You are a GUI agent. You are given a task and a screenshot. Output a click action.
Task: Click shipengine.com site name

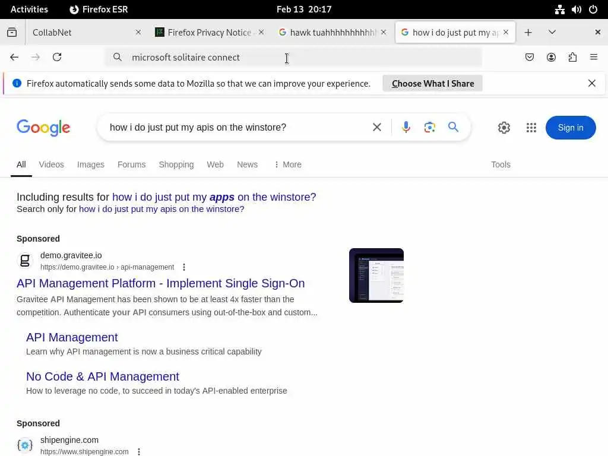click(69, 440)
